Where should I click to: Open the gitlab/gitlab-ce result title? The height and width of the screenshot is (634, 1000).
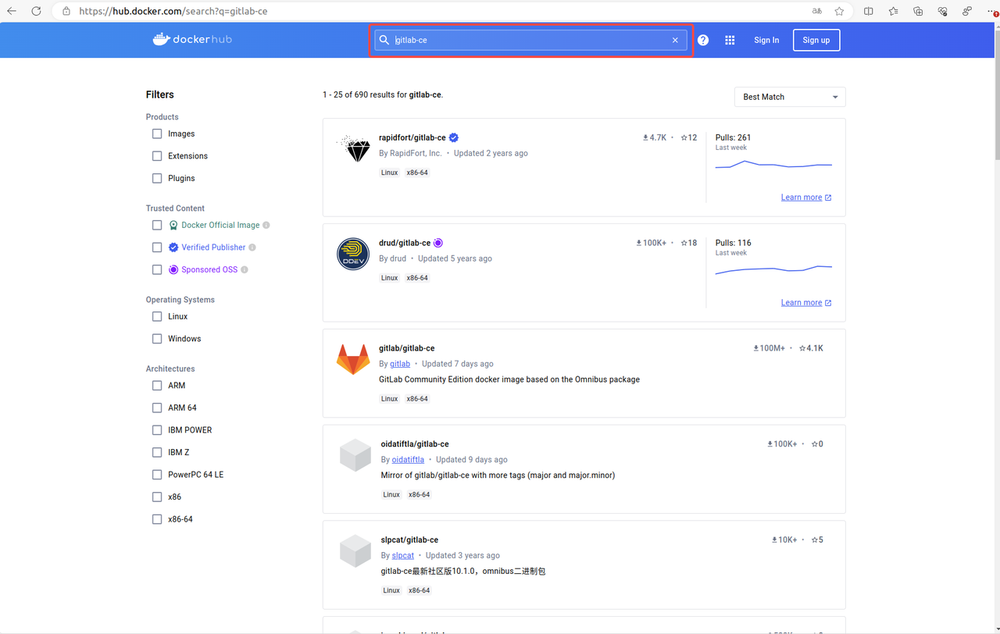pyautogui.click(x=406, y=348)
